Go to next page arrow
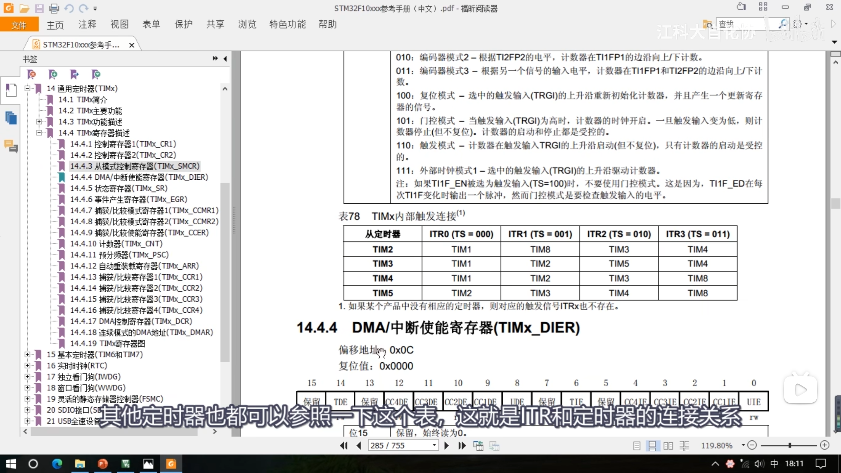Screen dimensions: 841x473 click(446, 446)
